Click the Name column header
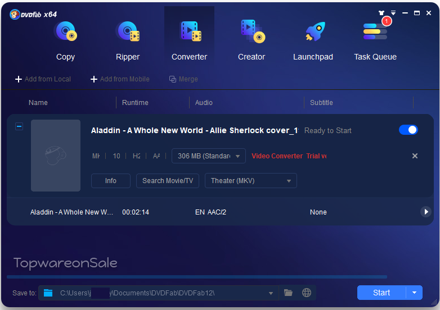The image size is (440, 310). tap(38, 103)
